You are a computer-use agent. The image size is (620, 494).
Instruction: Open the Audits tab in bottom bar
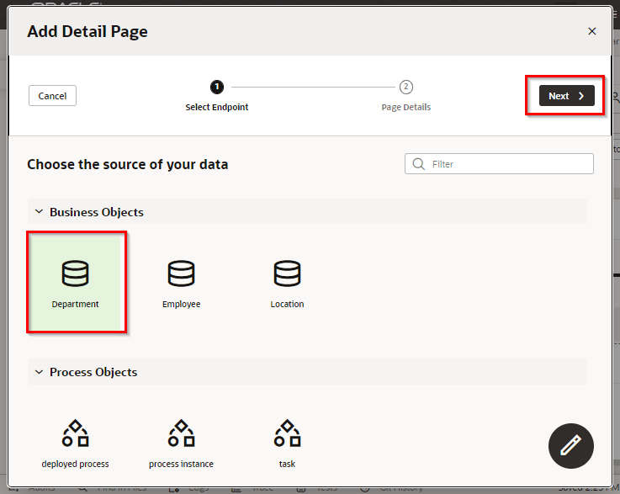point(42,488)
